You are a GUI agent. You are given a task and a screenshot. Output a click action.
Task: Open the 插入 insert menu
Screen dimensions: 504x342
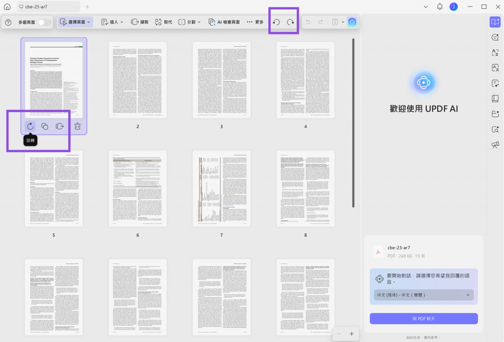pos(112,22)
